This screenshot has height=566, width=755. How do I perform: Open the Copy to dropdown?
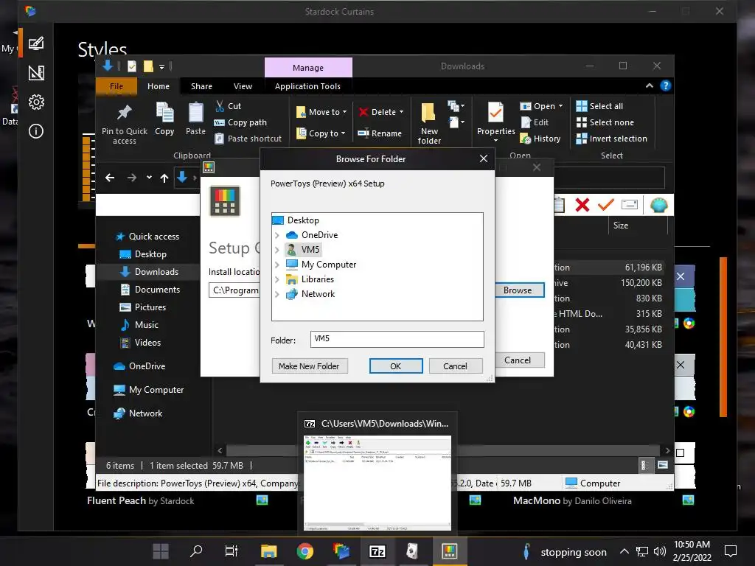(x=321, y=133)
